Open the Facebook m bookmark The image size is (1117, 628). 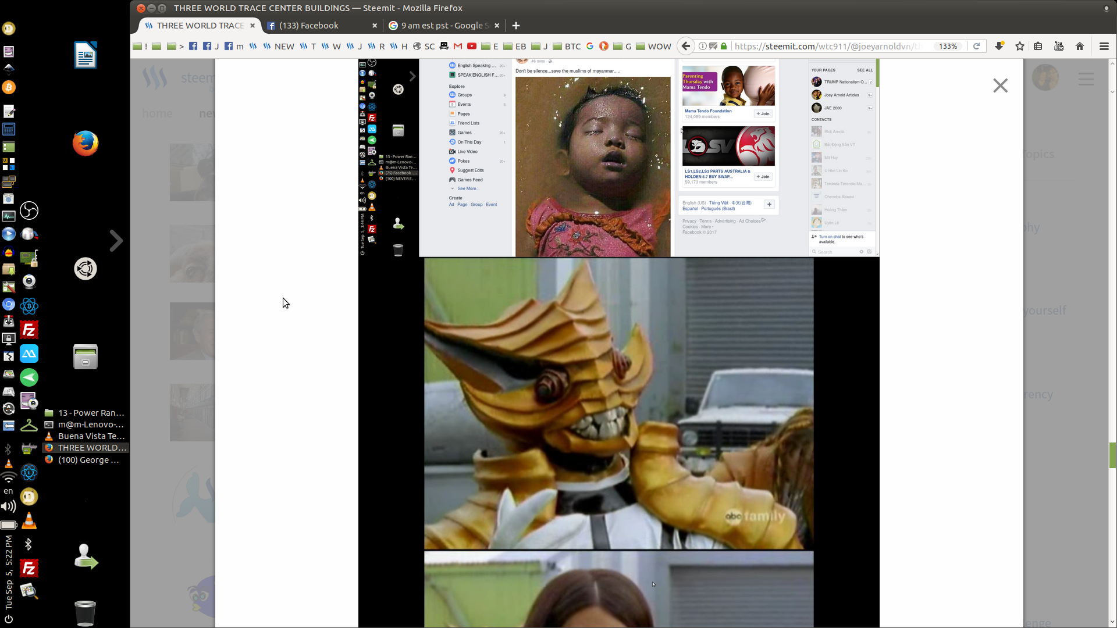click(233, 46)
